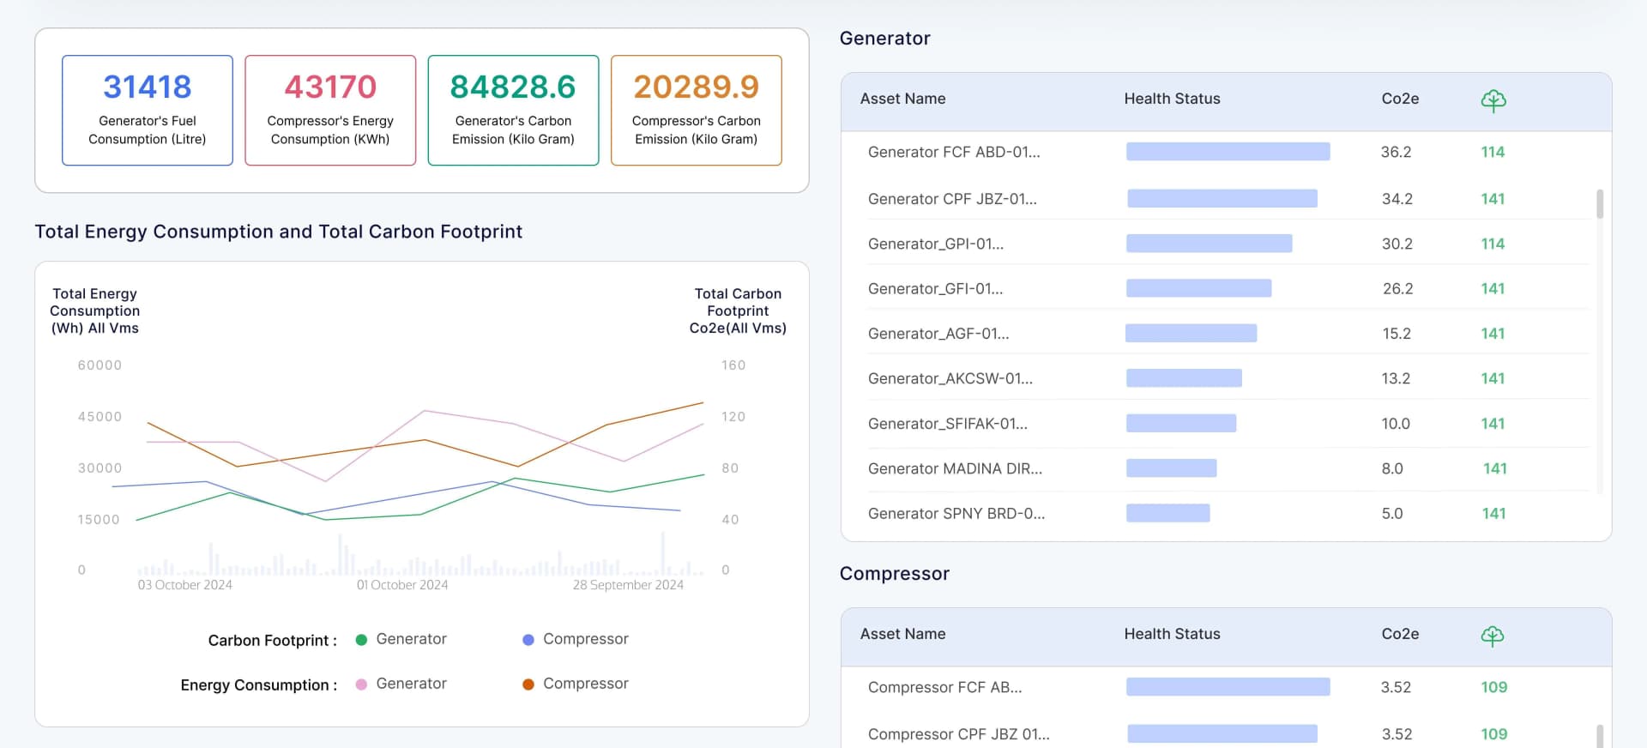Select Compressor's Carbon Emission card

click(696, 111)
